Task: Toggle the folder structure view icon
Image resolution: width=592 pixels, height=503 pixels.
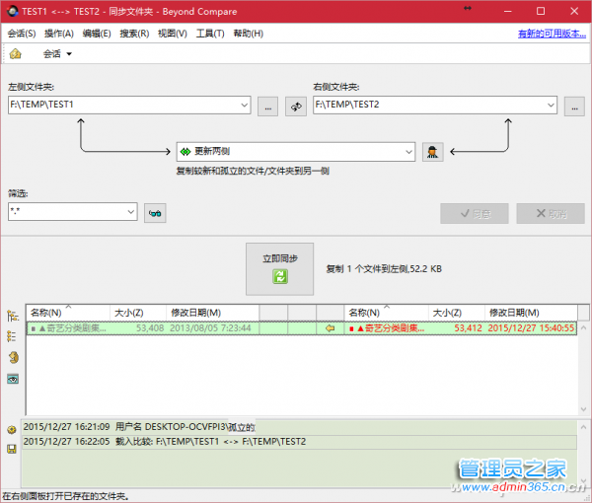Action: (13, 316)
